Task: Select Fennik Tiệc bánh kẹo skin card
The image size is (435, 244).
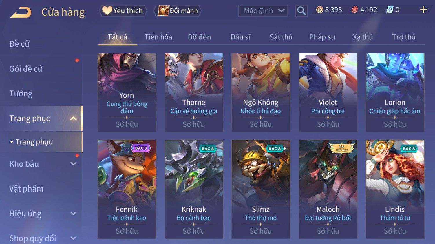Action: click(x=127, y=189)
